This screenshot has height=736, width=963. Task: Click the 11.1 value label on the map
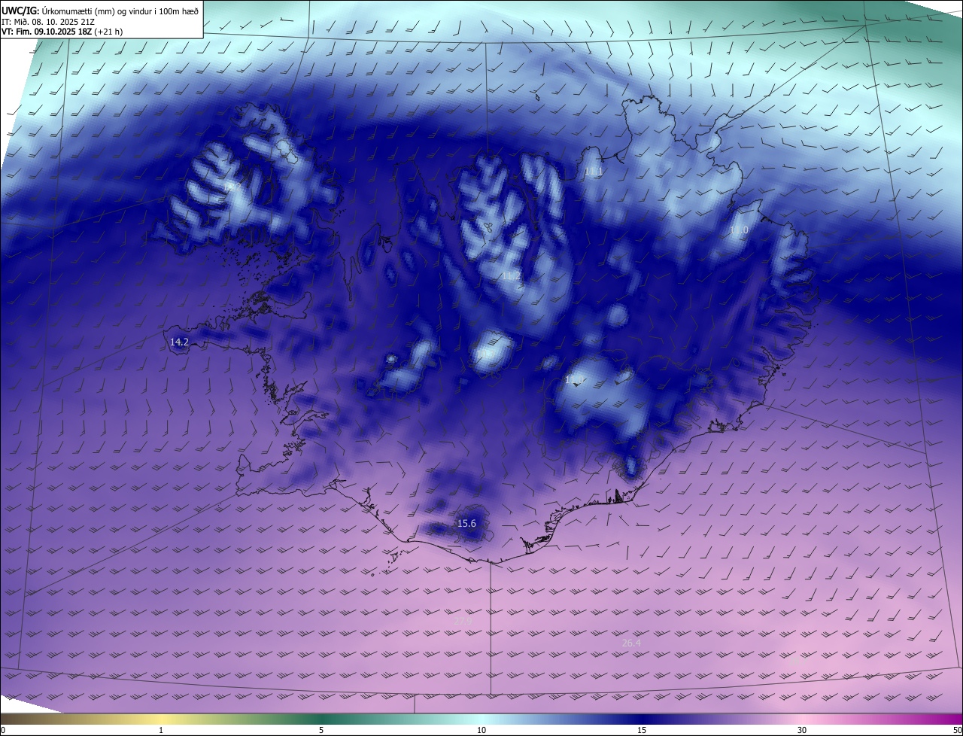(x=594, y=172)
